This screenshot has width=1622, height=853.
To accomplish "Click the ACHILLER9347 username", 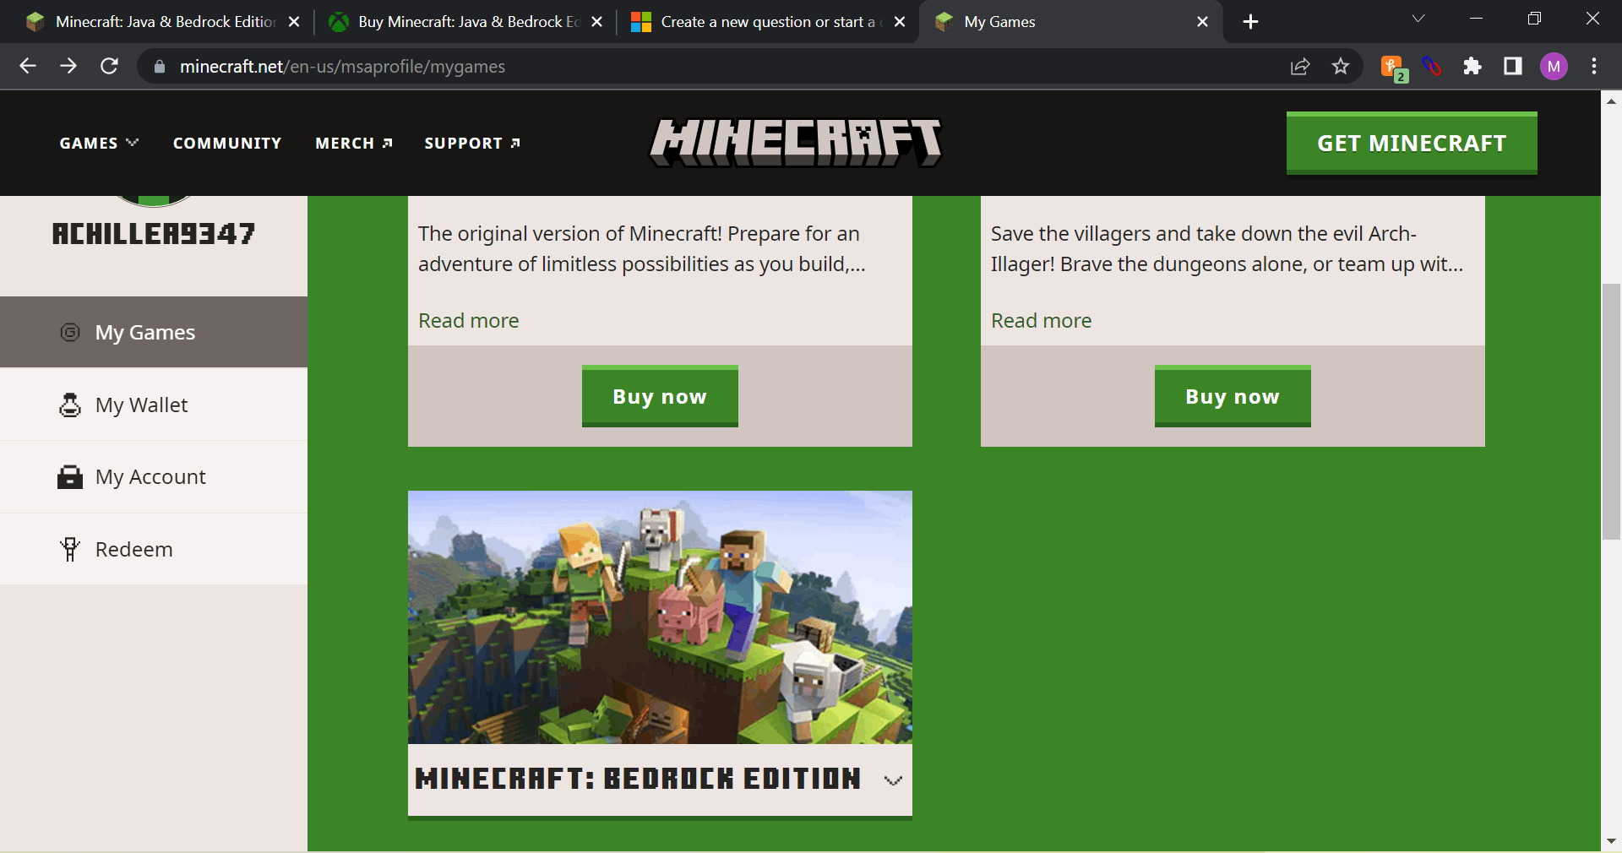I will (154, 234).
